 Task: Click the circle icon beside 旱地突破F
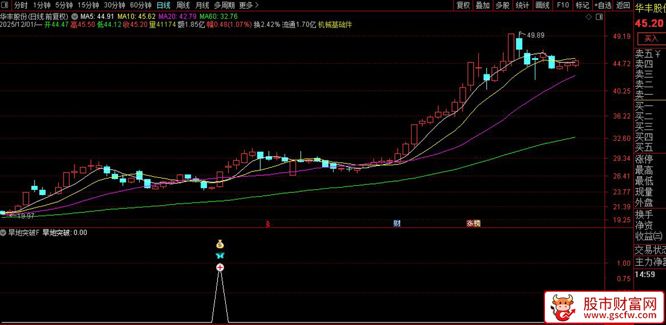click(x=4, y=233)
